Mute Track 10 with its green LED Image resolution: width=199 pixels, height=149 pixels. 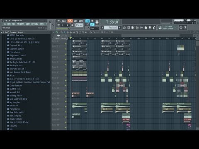coord(66,86)
